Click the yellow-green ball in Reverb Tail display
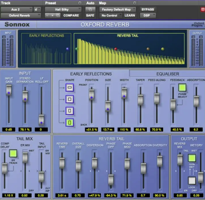 pyautogui.click(x=162, y=49)
